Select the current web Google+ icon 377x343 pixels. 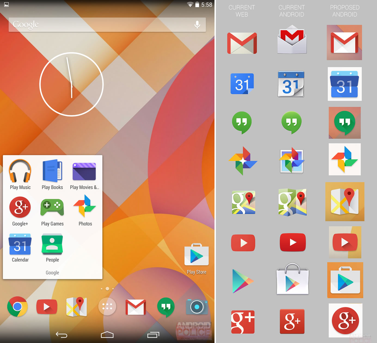point(243,322)
